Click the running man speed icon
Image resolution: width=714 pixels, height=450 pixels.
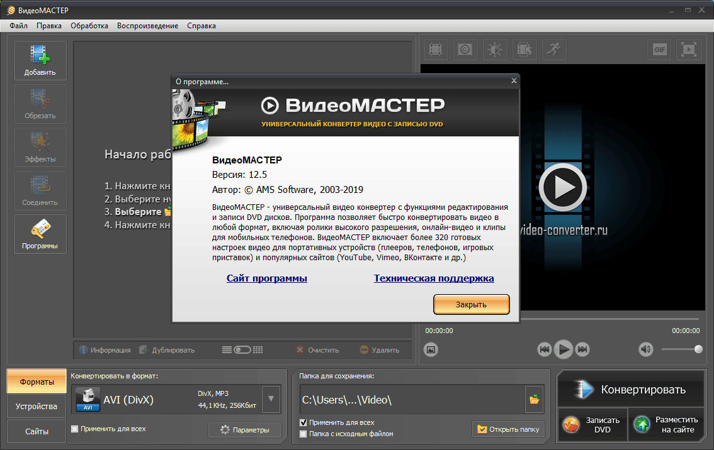[554, 49]
